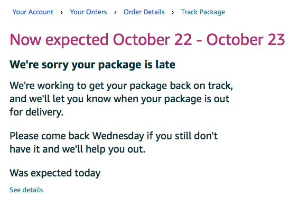Go to the Your Orders breadcrumb

[88, 12]
